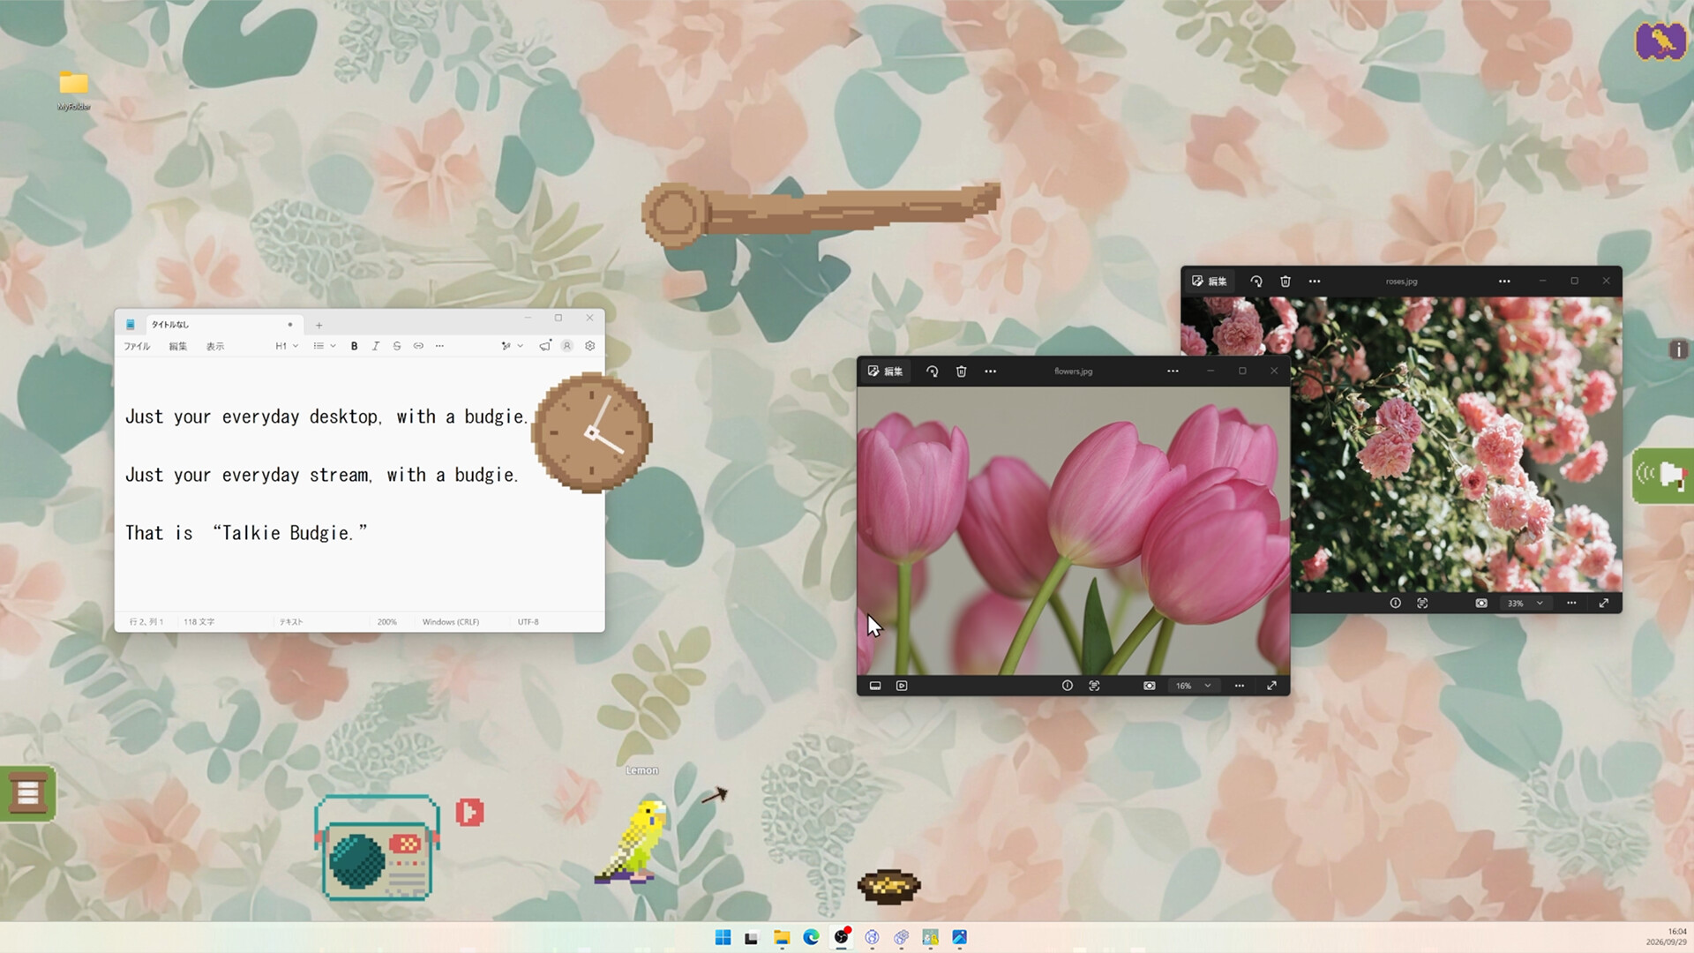Add a new Notepad tab
Image resolution: width=1694 pixels, height=953 pixels.
click(x=319, y=325)
